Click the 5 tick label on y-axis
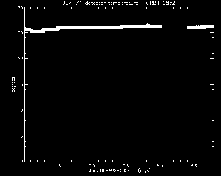The image size is (221, 176). pos(22,136)
